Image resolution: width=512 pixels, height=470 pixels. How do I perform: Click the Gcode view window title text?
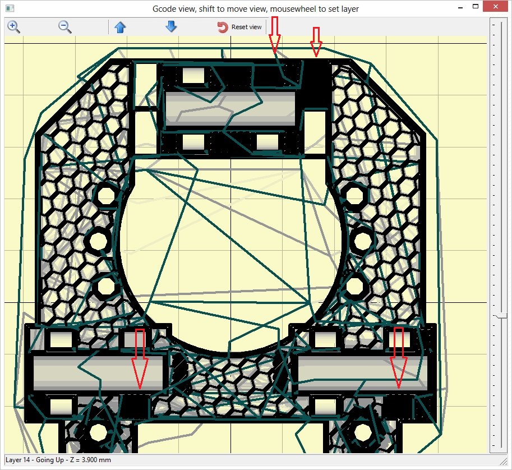[255, 9]
